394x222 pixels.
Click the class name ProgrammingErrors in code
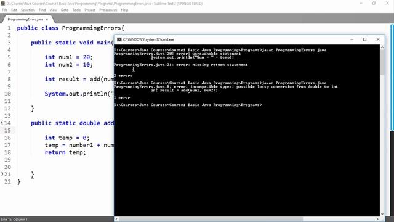[92, 28]
